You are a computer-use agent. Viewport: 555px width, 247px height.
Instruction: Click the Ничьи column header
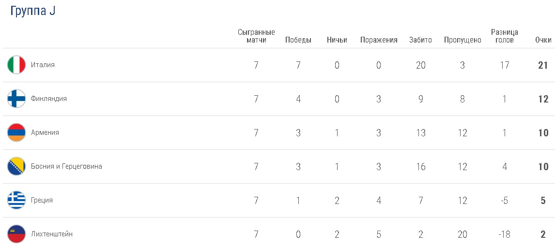[337, 40]
